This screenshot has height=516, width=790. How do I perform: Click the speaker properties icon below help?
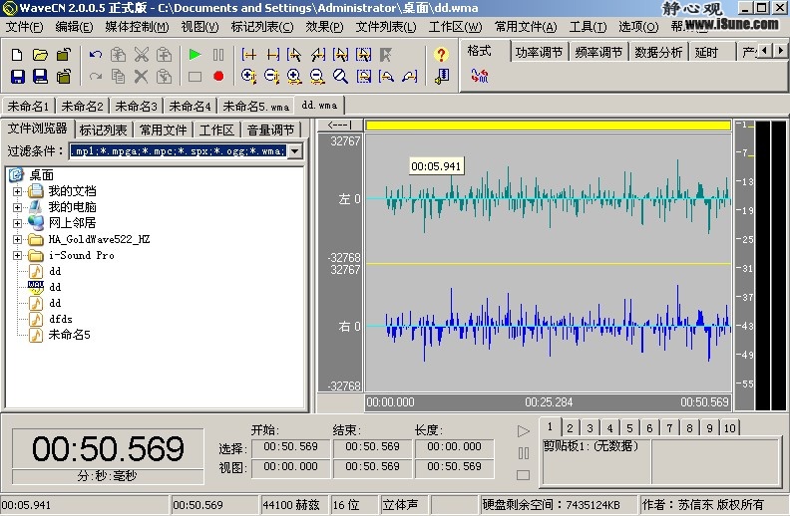[x=442, y=77]
